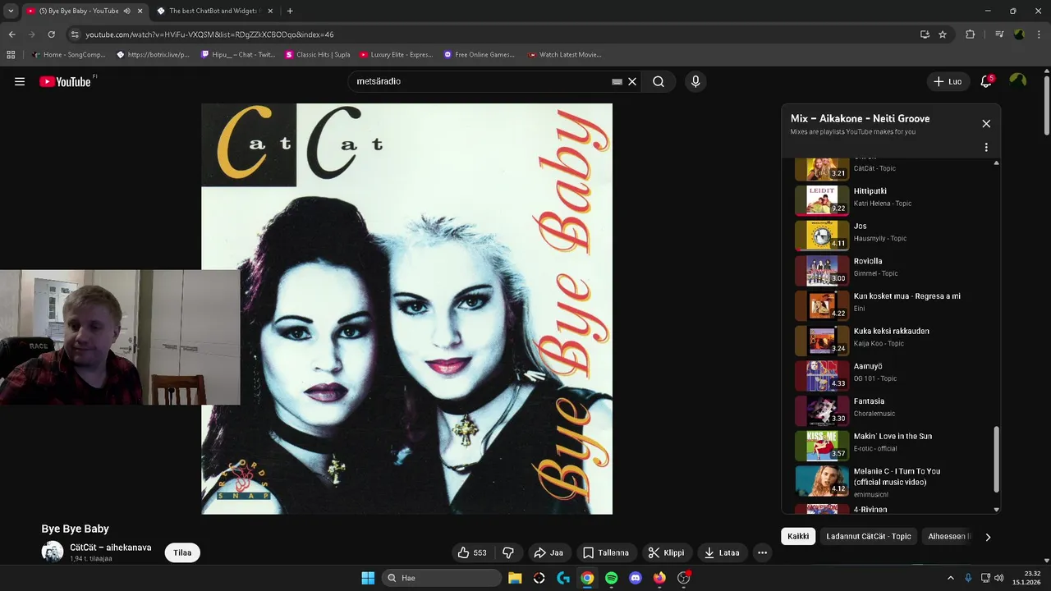Mute the Bye Bye Baby tab audio
Image resolution: width=1051 pixels, height=591 pixels.
pos(127,11)
